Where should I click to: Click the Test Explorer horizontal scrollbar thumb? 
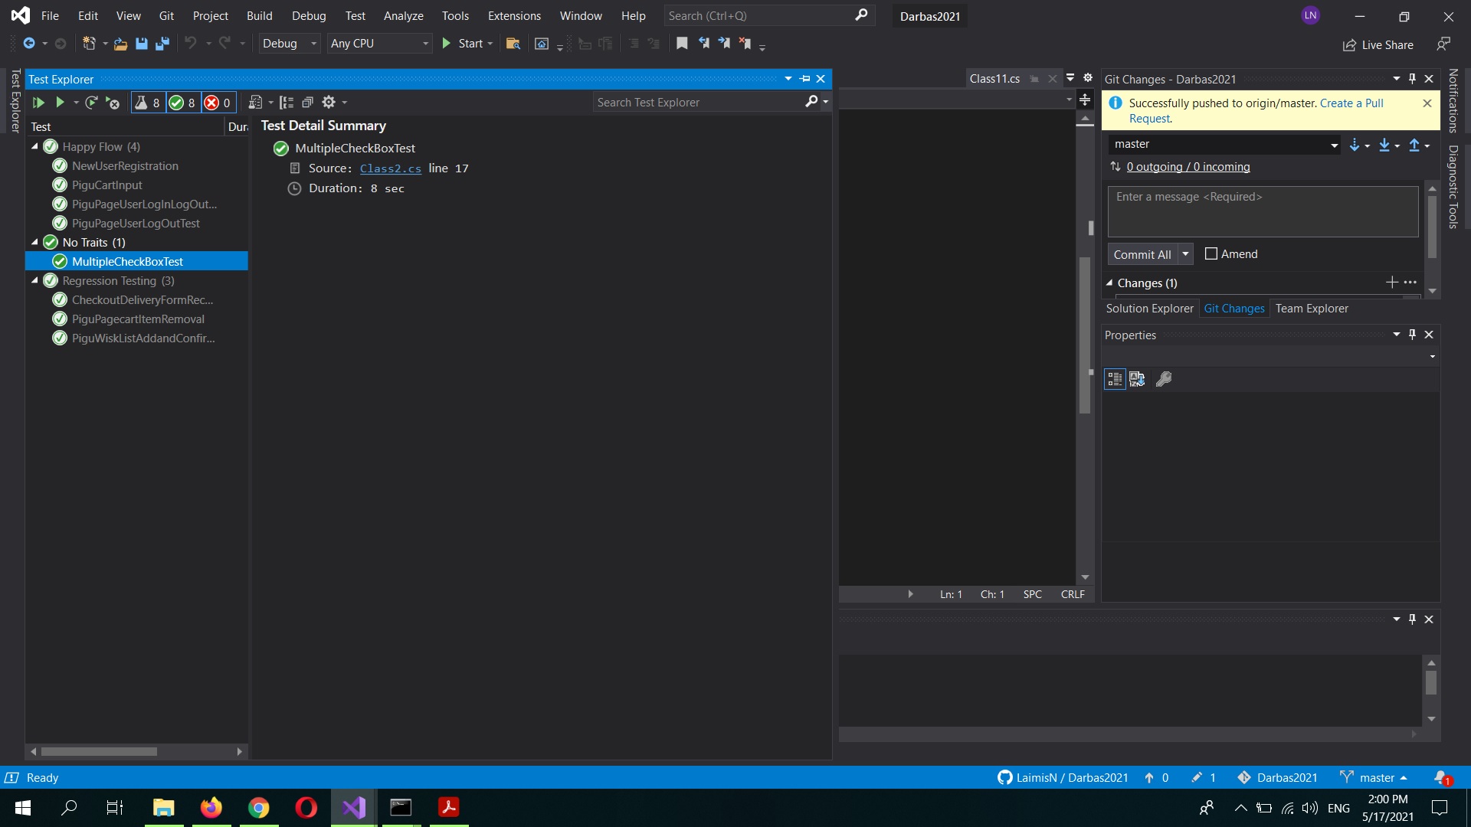[x=99, y=752]
